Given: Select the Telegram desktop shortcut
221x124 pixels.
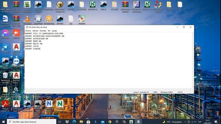Looking at the screenshot, I should (x=6, y=48).
